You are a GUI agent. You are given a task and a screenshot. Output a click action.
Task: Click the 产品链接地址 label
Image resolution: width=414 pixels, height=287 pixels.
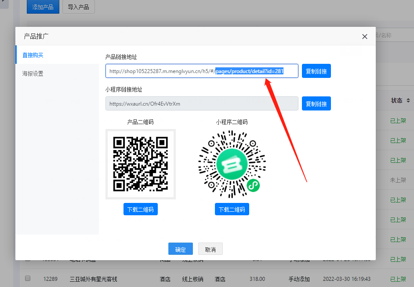tap(121, 57)
